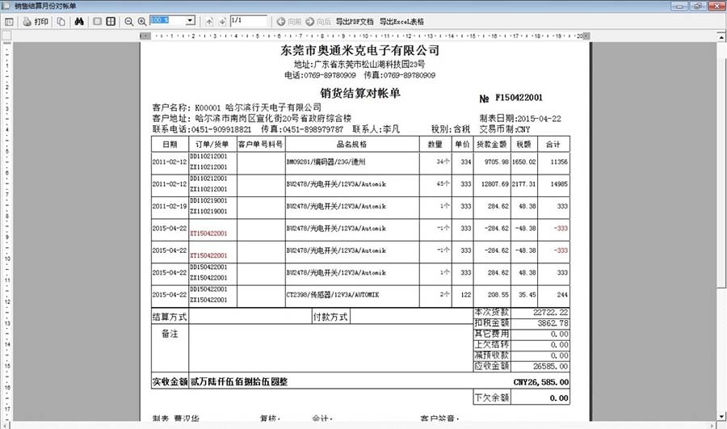
Task: Click 导出Excel表格 export button
Action: click(x=401, y=21)
